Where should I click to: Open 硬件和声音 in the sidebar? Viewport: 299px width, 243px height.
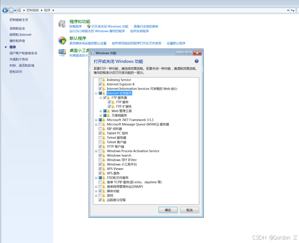(17, 41)
